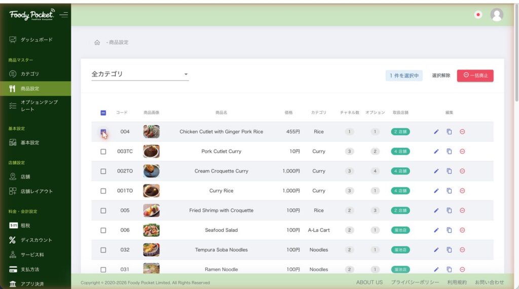Image resolution: width=519 pixels, height=289 pixels.
Task: Click the red 一括廃止 button
Action: point(475,76)
